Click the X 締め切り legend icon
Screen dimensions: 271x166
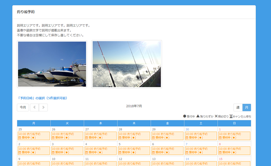(216, 116)
